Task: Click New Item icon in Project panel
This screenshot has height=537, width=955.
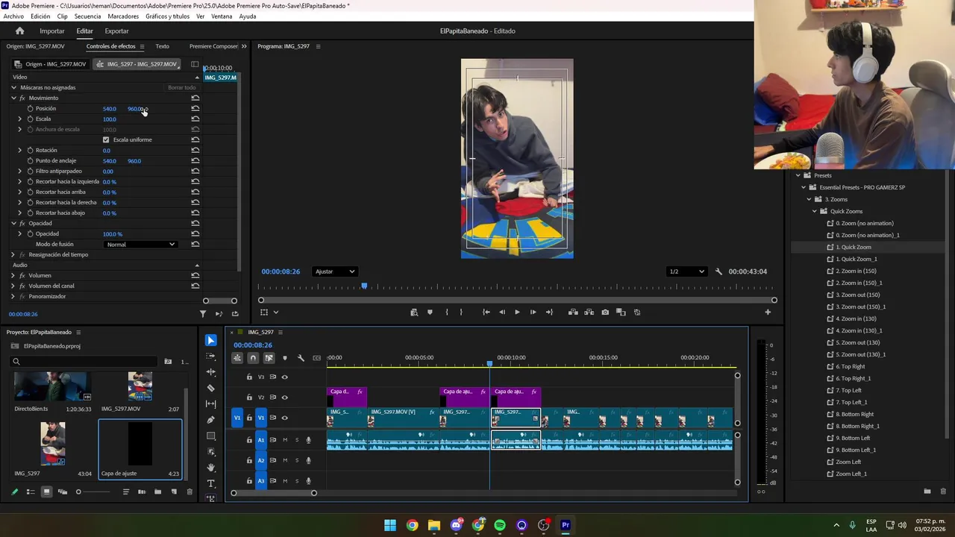Action: coord(174,492)
